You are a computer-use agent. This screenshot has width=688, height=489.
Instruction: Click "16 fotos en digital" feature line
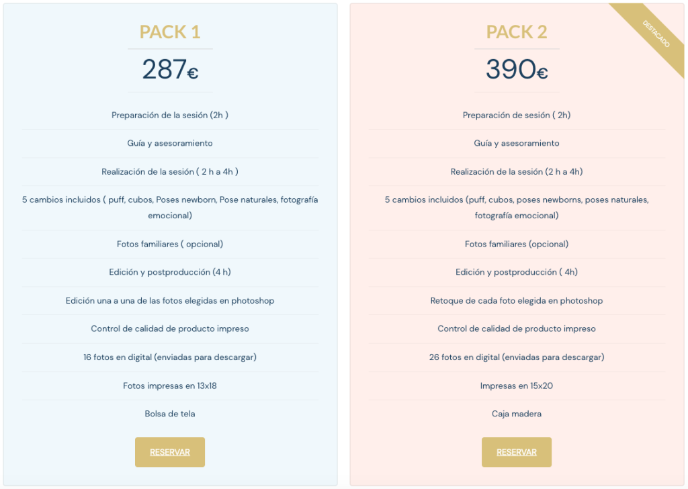(170, 357)
